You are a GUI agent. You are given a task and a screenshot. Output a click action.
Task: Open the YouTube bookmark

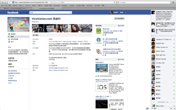click(89, 5)
